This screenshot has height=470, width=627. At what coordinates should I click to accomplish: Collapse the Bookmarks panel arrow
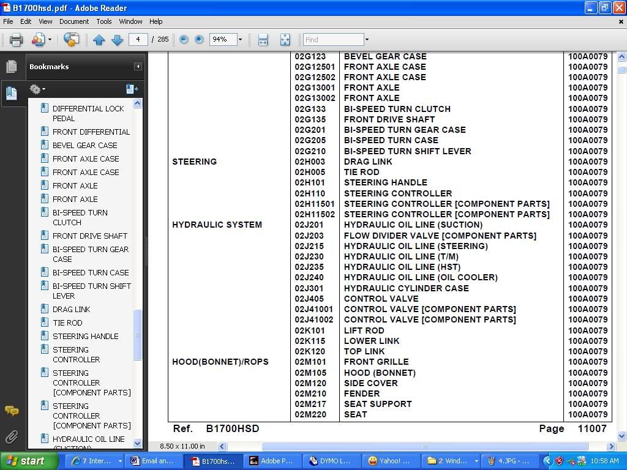click(x=138, y=66)
